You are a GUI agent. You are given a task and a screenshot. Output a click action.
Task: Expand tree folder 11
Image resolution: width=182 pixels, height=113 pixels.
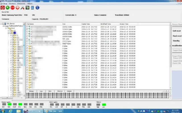point(8,31)
